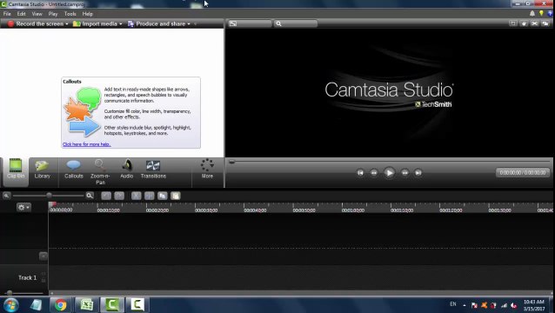The height and width of the screenshot is (313, 555).
Task: Click Record the screen button
Action: tap(36, 23)
